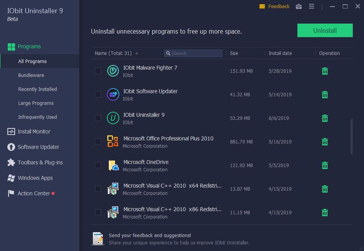Viewport: 364px width, 251px height.
Task: Open Large Programs category
Action: point(36,103)
